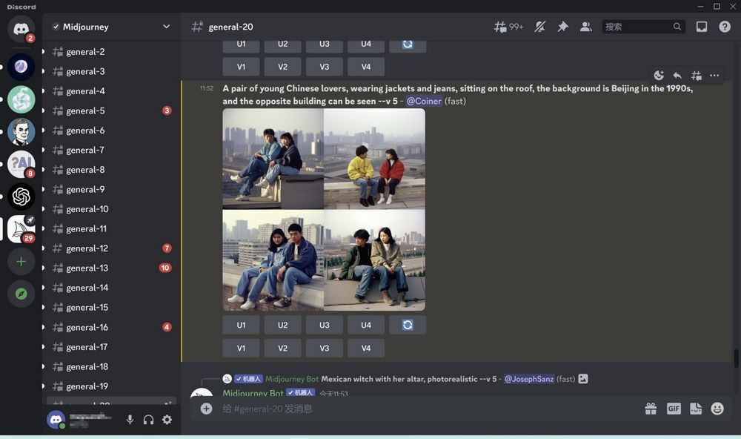Click reply arrow on Coiner's message
Screen dimensions: 741x439
pos(677,76)
